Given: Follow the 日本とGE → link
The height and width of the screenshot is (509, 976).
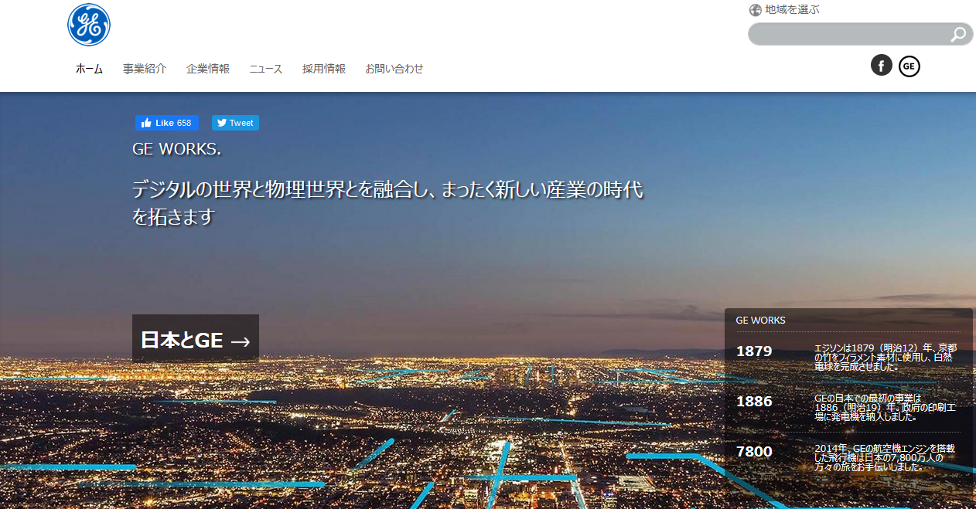Looking at the screenshot, I should pyautogui.click(x=196, y=338).
